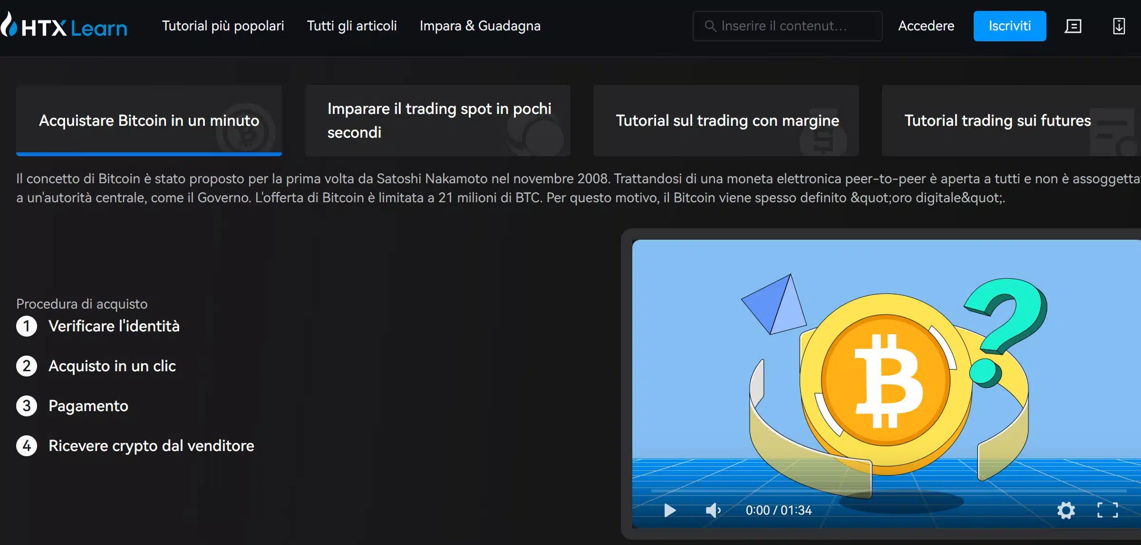
Task: Switch to Imparare il trading spot tab
Action: (437, 121)
